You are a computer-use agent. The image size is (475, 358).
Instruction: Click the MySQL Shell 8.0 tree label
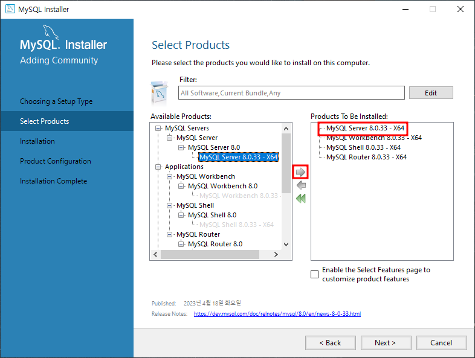pyautogui.click(x=212, y=215)
